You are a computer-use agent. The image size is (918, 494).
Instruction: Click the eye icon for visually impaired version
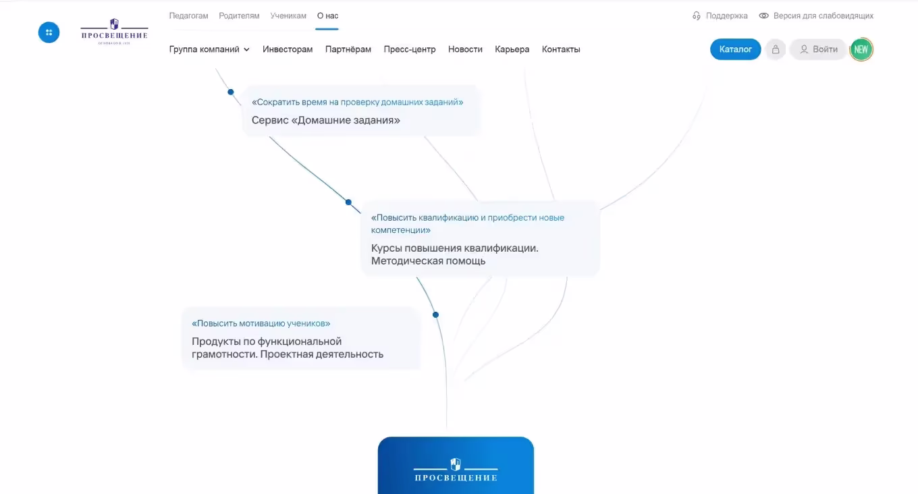(x=763, y=16)
